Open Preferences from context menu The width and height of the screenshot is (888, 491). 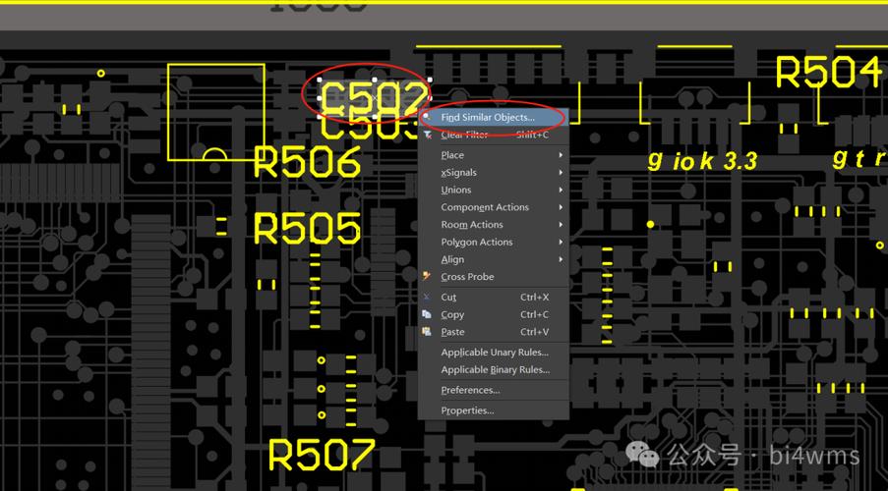pyautogui.click(x=494, y=390)
